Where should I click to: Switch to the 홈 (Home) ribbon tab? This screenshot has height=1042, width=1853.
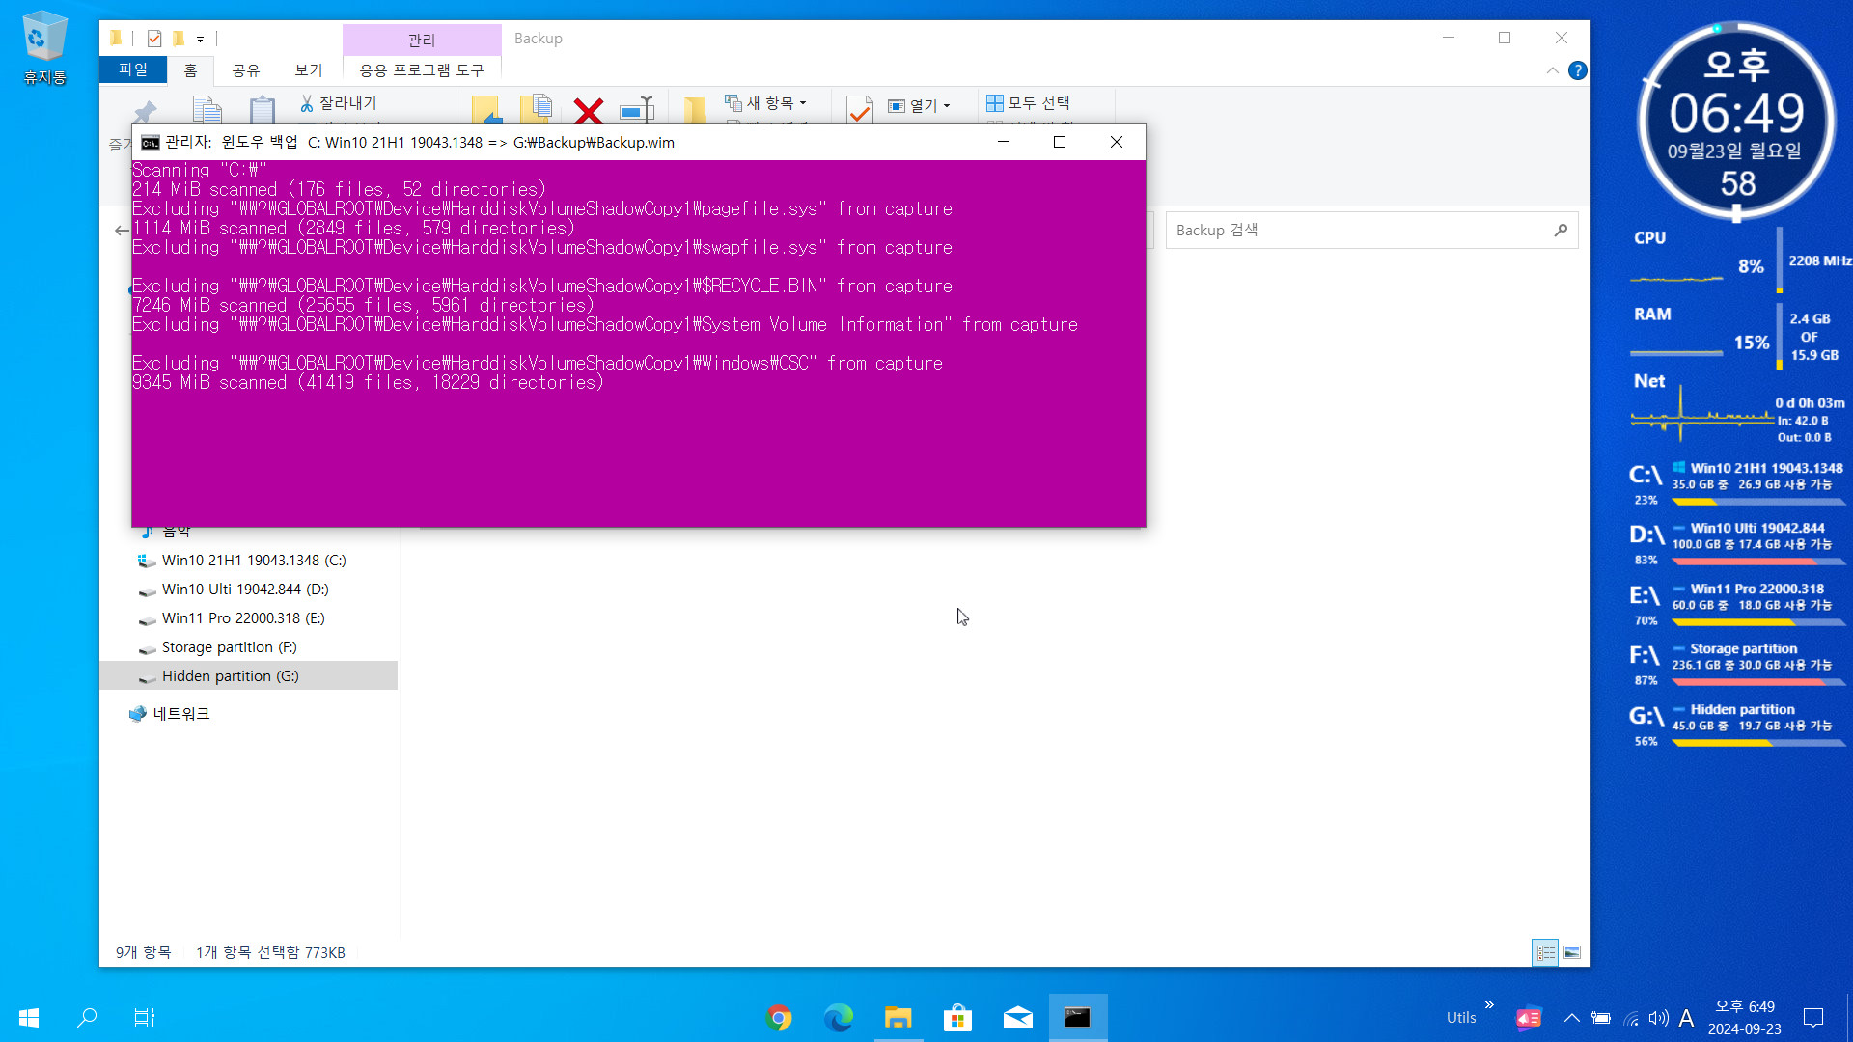(x=190, y=70)
